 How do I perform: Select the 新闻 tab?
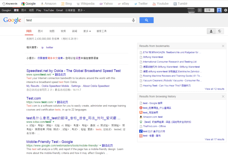[x=75, y=31]
